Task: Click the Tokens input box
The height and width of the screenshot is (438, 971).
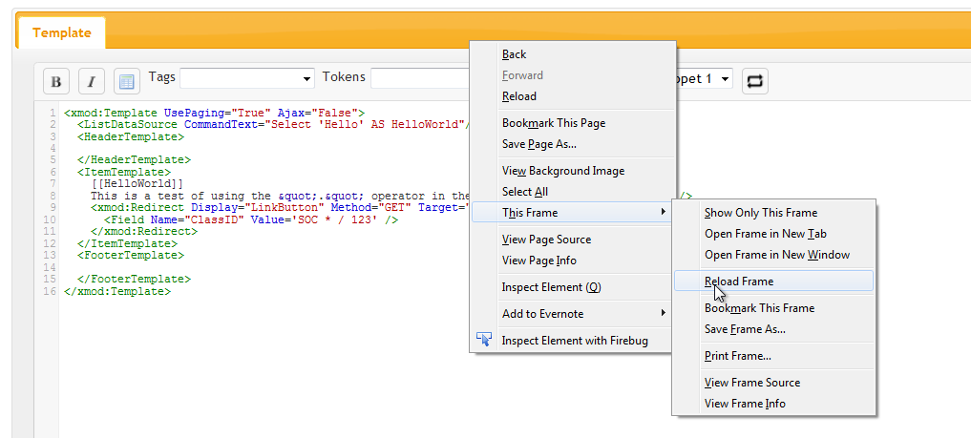Action: (x=420, y=78)
